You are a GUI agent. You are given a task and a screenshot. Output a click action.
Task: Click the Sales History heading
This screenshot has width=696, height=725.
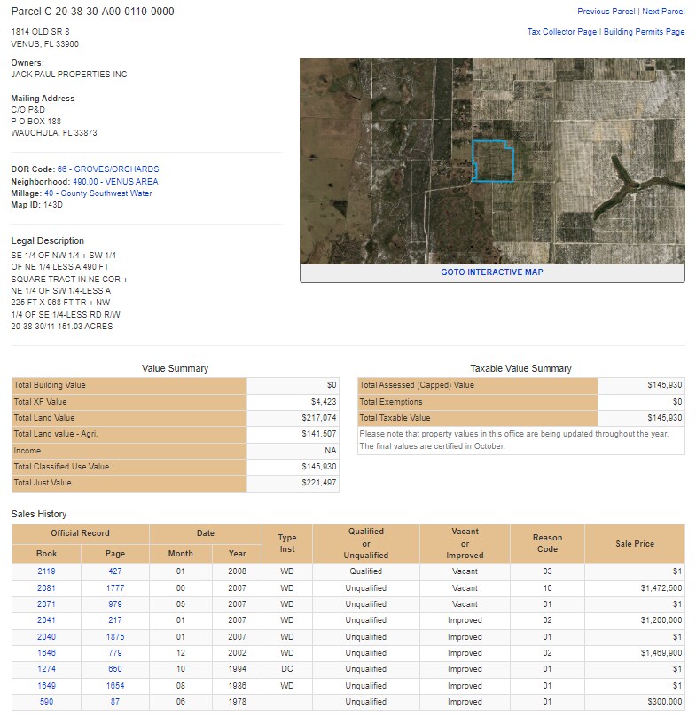[x=39, y=514]
